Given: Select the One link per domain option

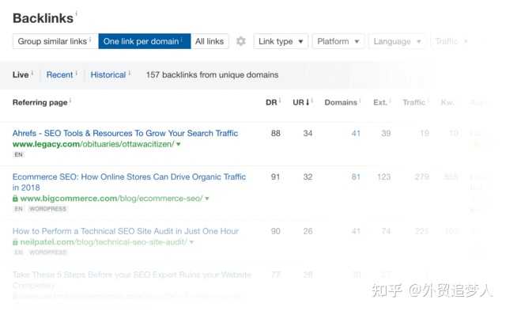Looking at the screenshot, I should [x=145, y=41].
